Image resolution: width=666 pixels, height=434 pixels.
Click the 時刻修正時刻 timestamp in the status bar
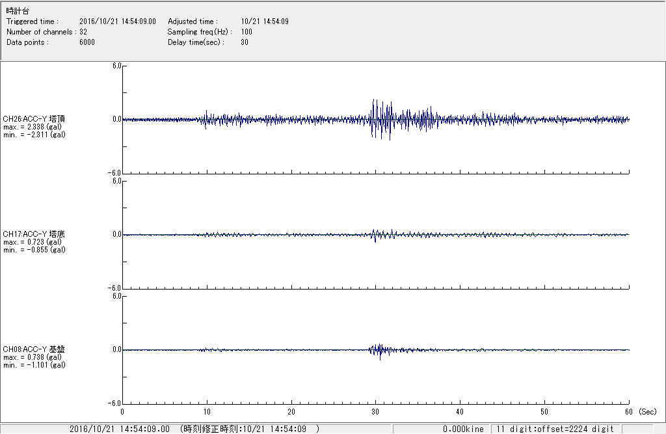coord(249,429)
